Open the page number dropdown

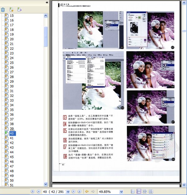coord(67,191)
